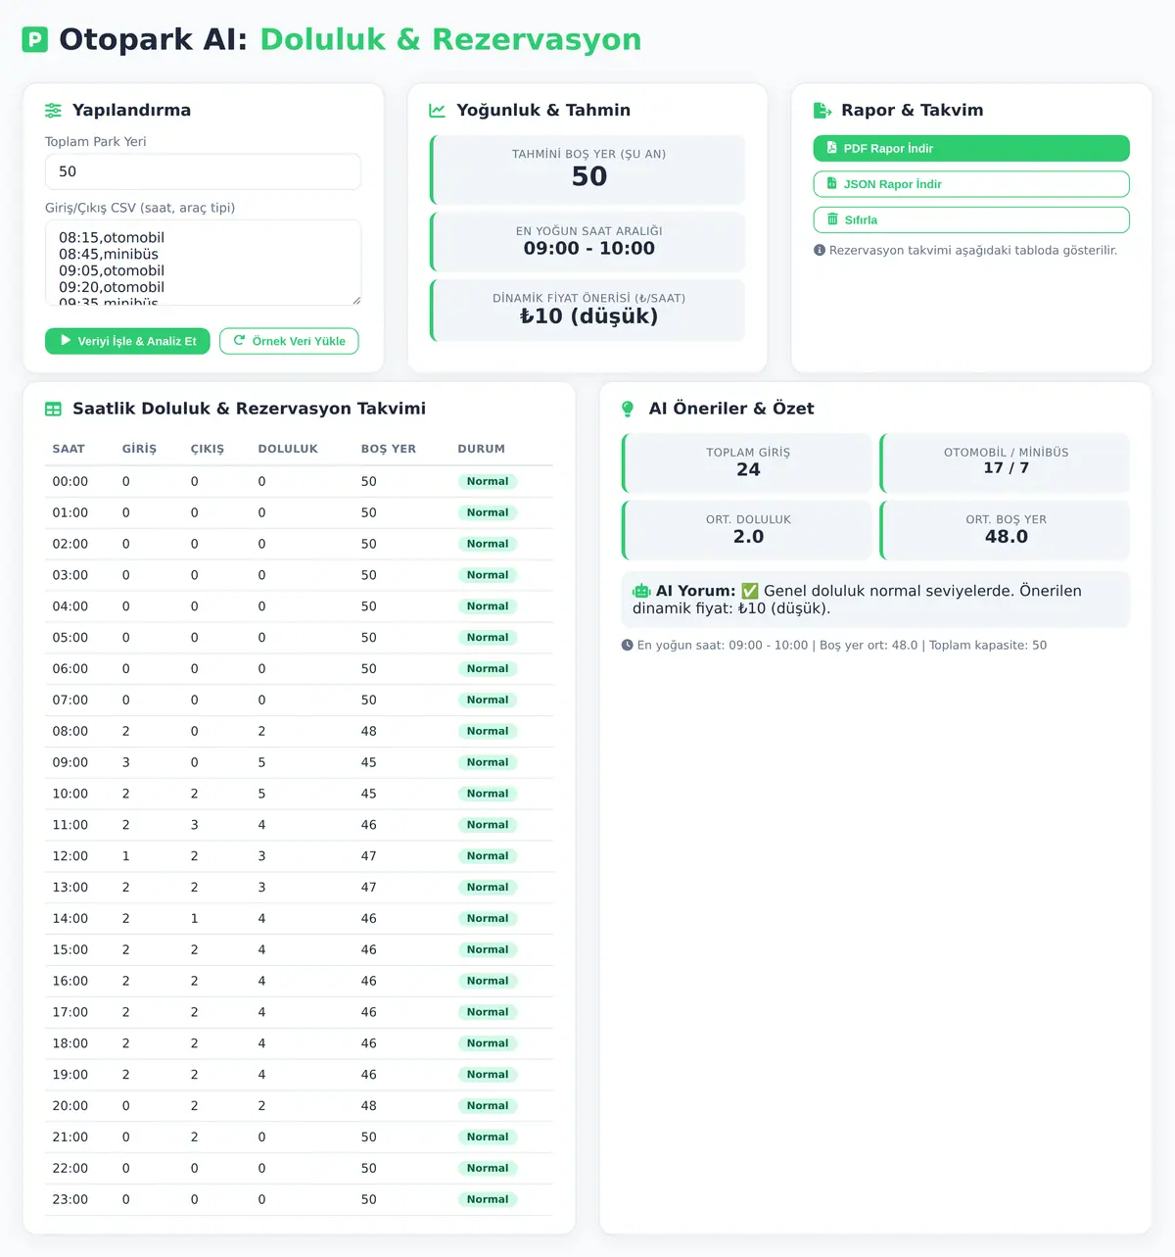
Task: Load sample data with Örnek Veri Yükle
Action: [x=289, y=341]
